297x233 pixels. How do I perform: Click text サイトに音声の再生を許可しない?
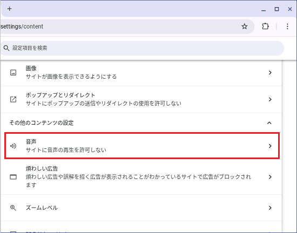pyautogui.click(x=66, y=150)
